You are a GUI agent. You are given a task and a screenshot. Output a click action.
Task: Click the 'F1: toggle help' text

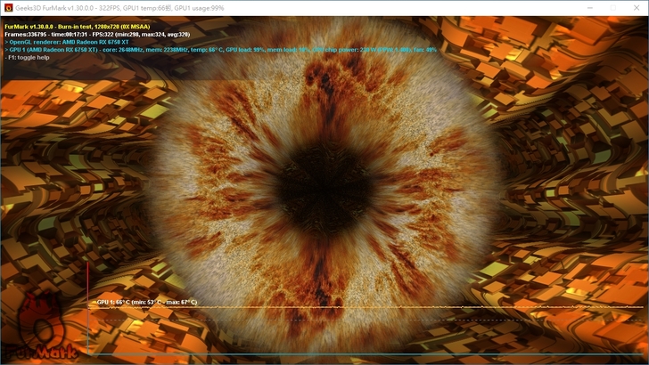(x=27, y=58)
